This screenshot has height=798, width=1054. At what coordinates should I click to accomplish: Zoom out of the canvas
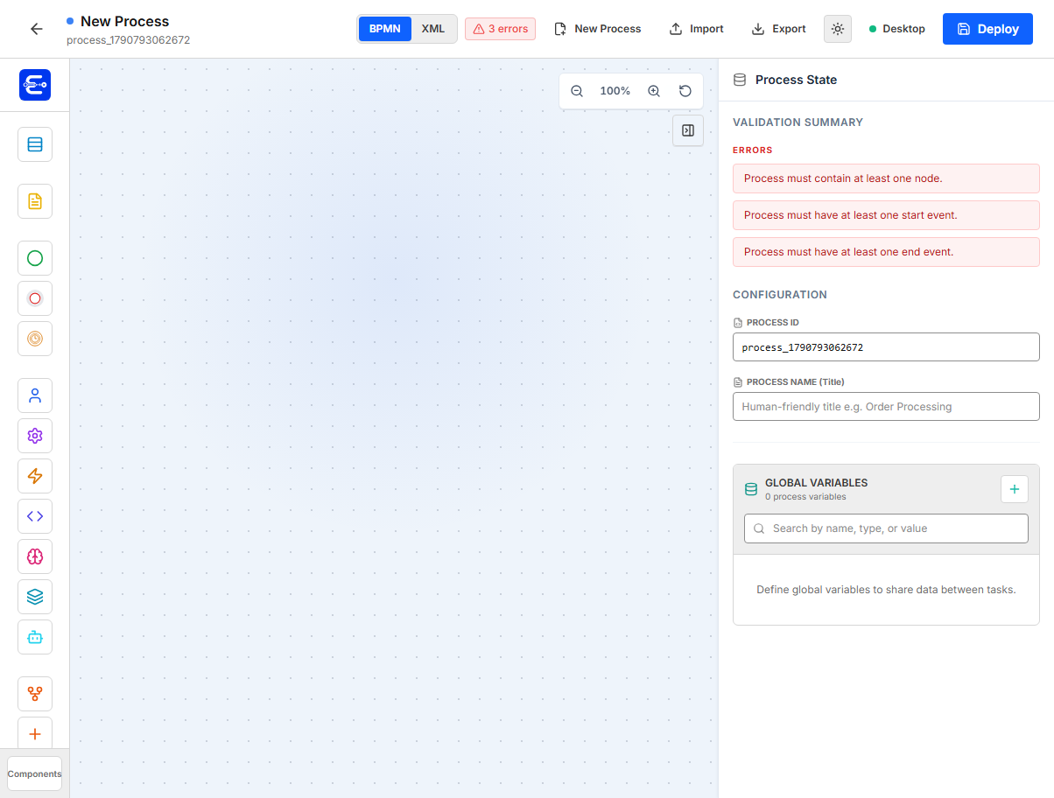point(577,91)
